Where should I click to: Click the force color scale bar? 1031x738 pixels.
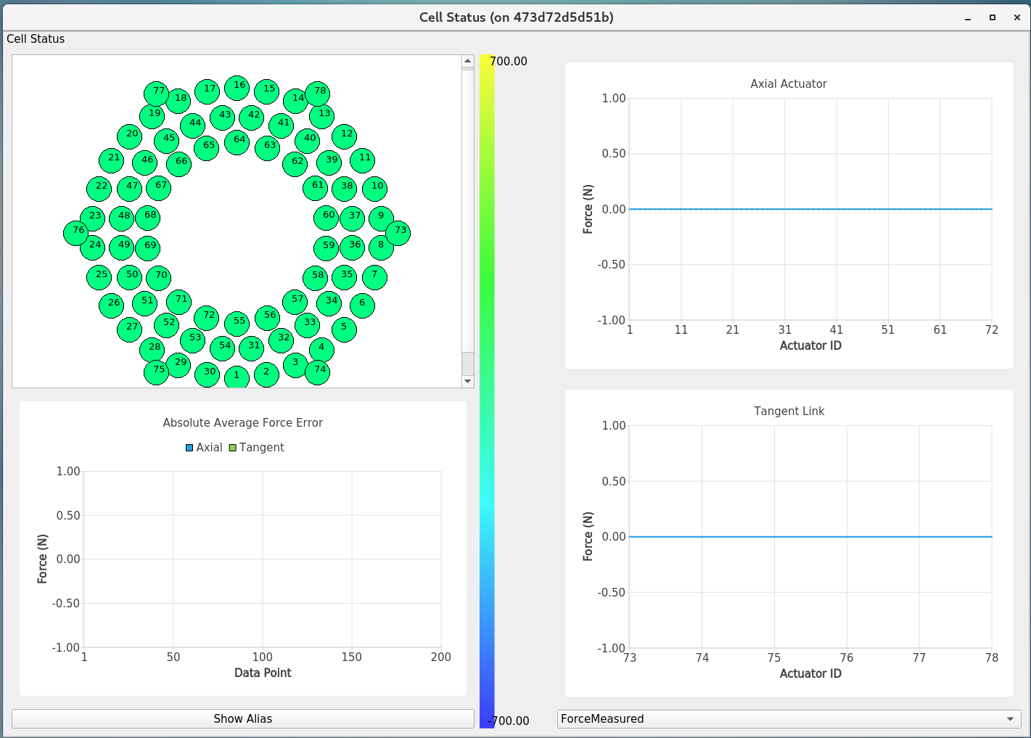click(487, 392)
